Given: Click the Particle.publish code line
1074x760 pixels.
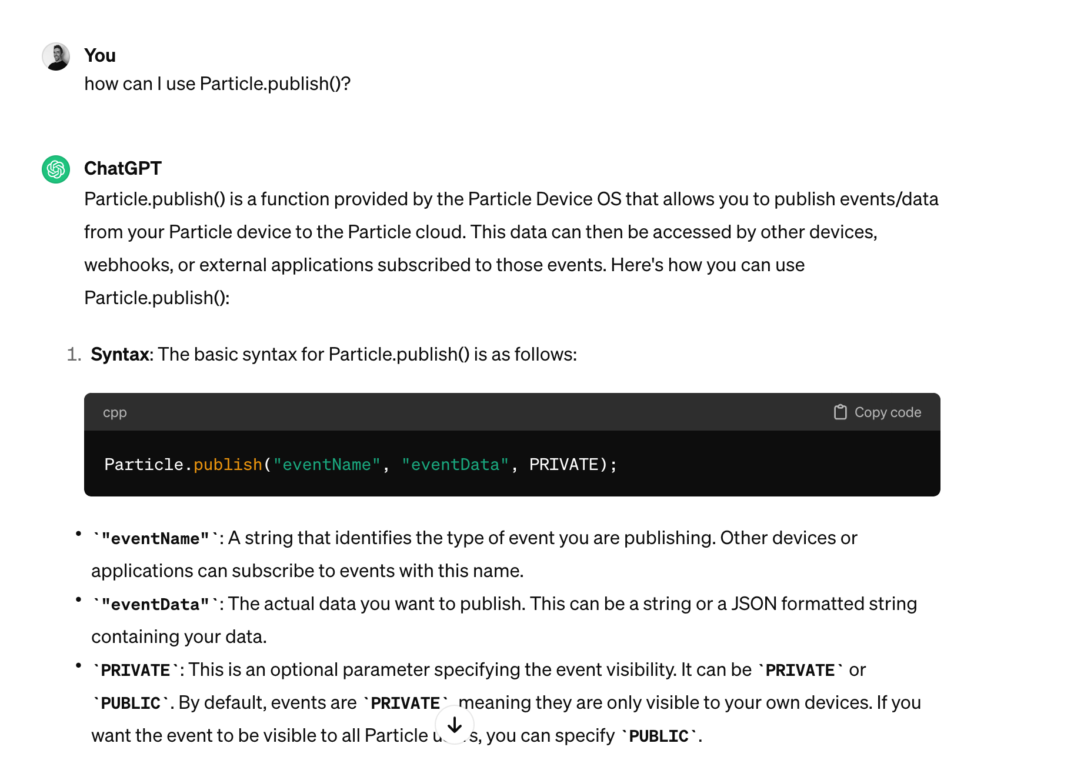Looking at the screenshot, I should point(361,465).
